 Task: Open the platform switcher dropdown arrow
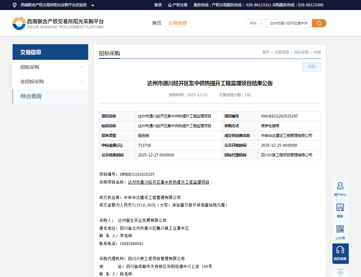[93, 5]
